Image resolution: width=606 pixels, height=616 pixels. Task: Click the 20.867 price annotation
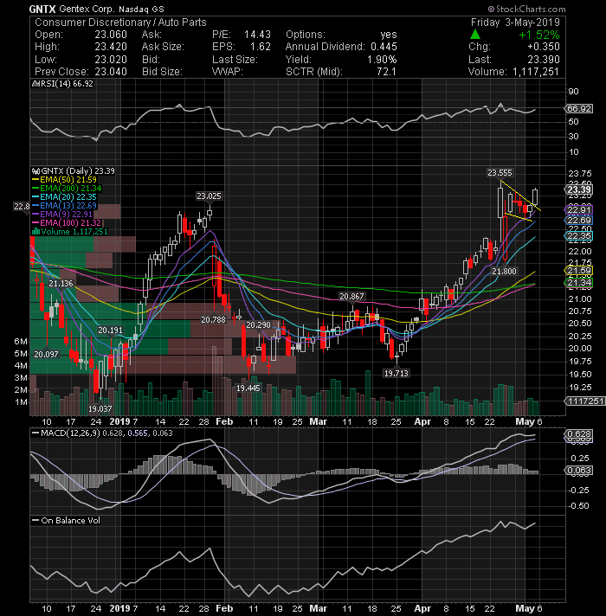pos(351,296)
